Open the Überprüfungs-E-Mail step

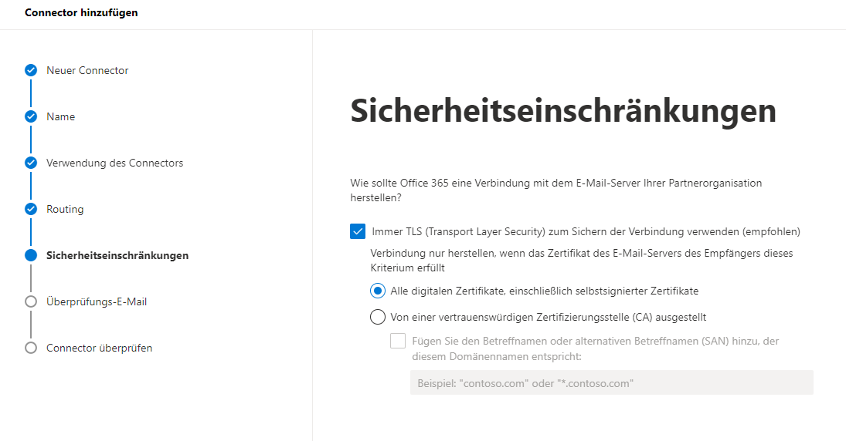point(97,302)
